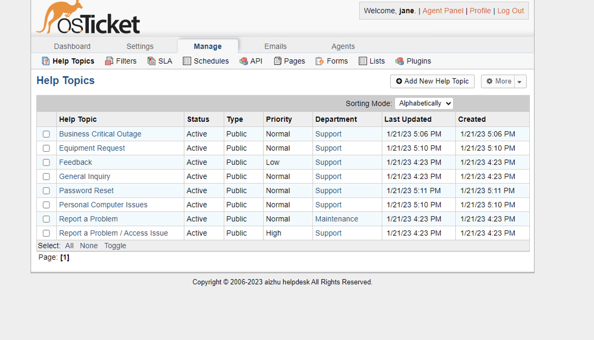Screen dimensions: 594x340
Task: Open the Agents tab
Action: (343, 46)
